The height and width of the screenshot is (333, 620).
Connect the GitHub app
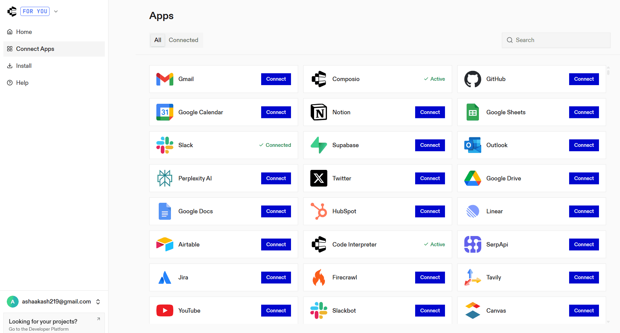click(x=584, y=79)
